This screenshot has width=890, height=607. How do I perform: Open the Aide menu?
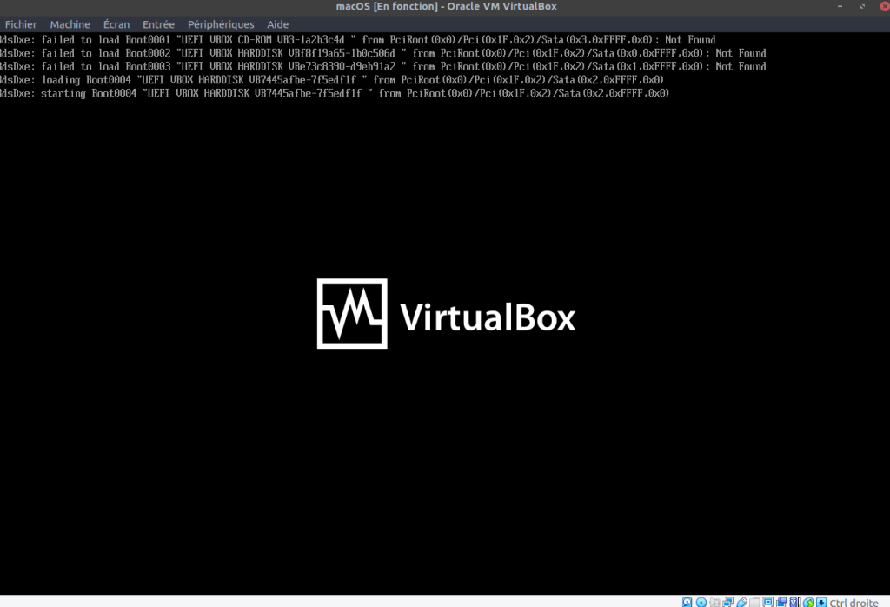[x=278, y=24]
